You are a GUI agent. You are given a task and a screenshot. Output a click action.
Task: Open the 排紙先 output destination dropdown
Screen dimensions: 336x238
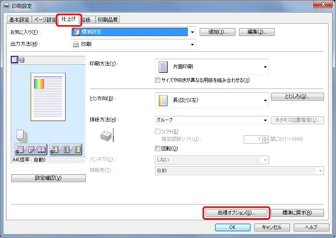320,171
